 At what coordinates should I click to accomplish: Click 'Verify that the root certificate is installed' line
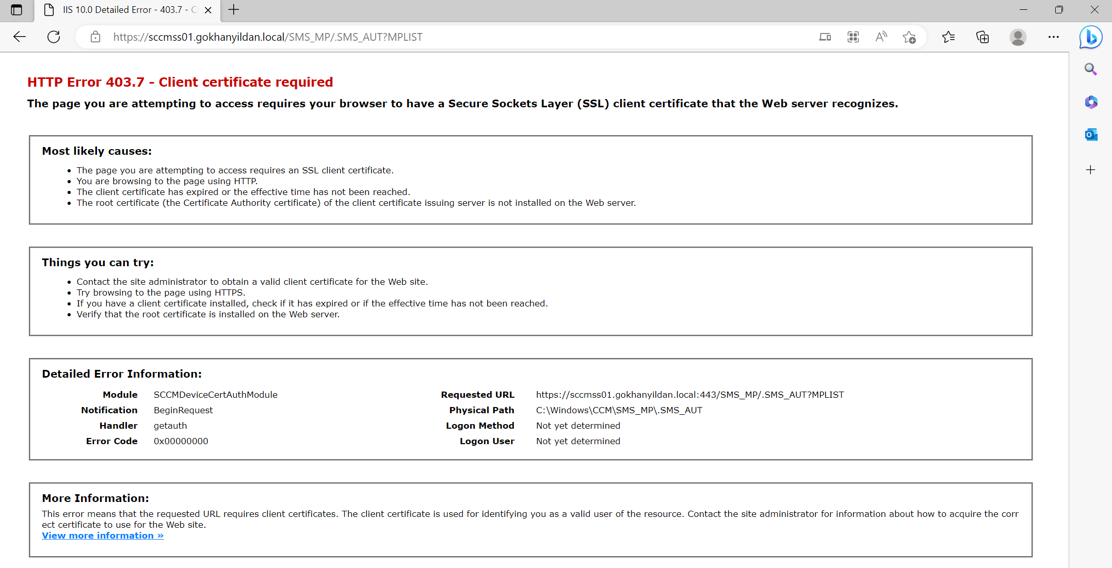[208, 314]
